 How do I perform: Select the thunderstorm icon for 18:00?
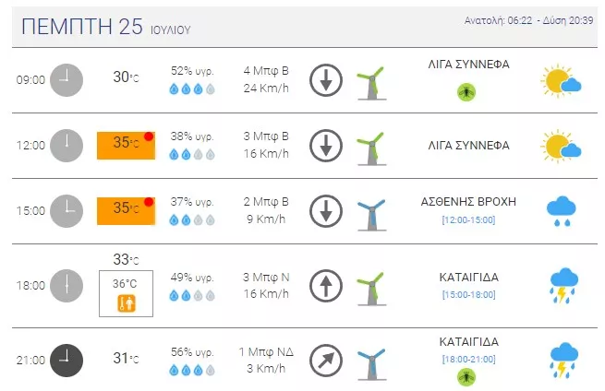pyautogui.click(x=563, y=286)
